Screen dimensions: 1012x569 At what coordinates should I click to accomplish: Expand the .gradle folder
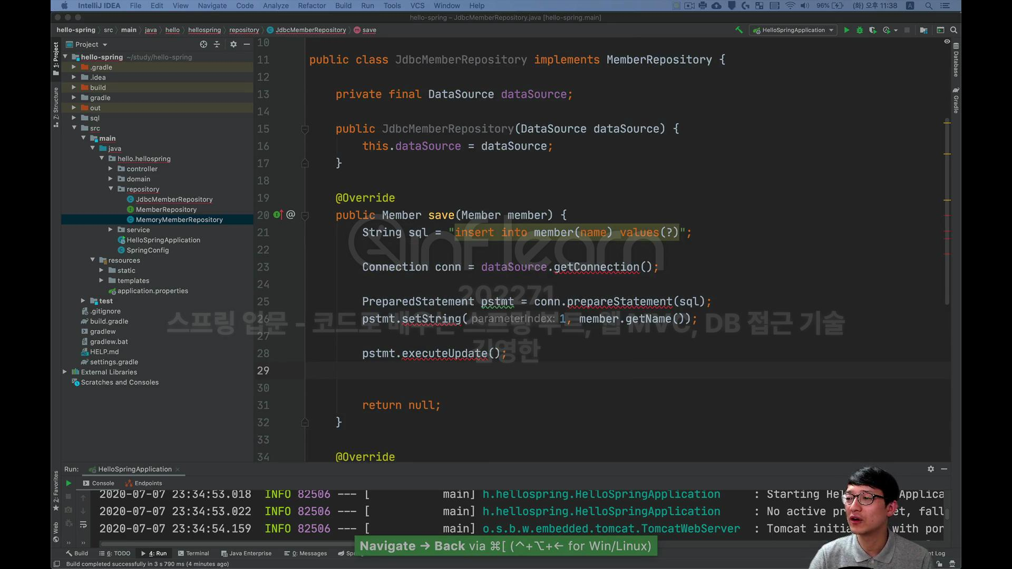tap(74, 67)
